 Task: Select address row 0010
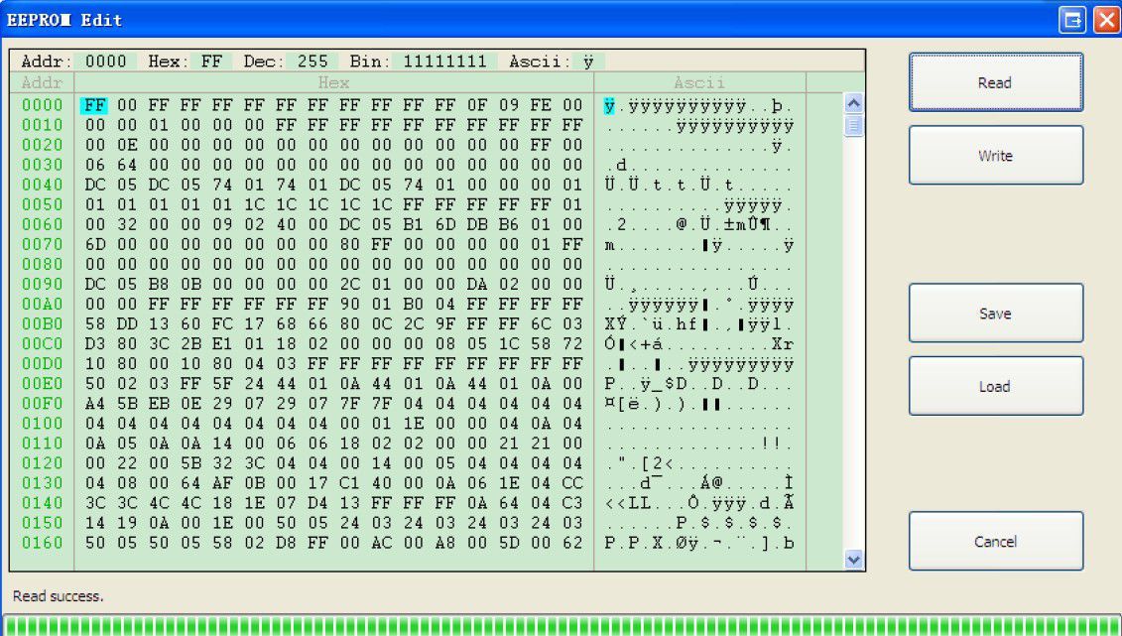43,125
